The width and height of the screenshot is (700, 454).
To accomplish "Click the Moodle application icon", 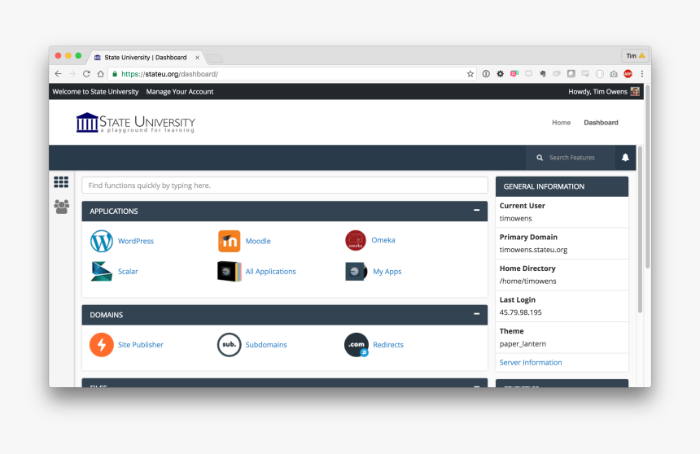I will [229, 241].
